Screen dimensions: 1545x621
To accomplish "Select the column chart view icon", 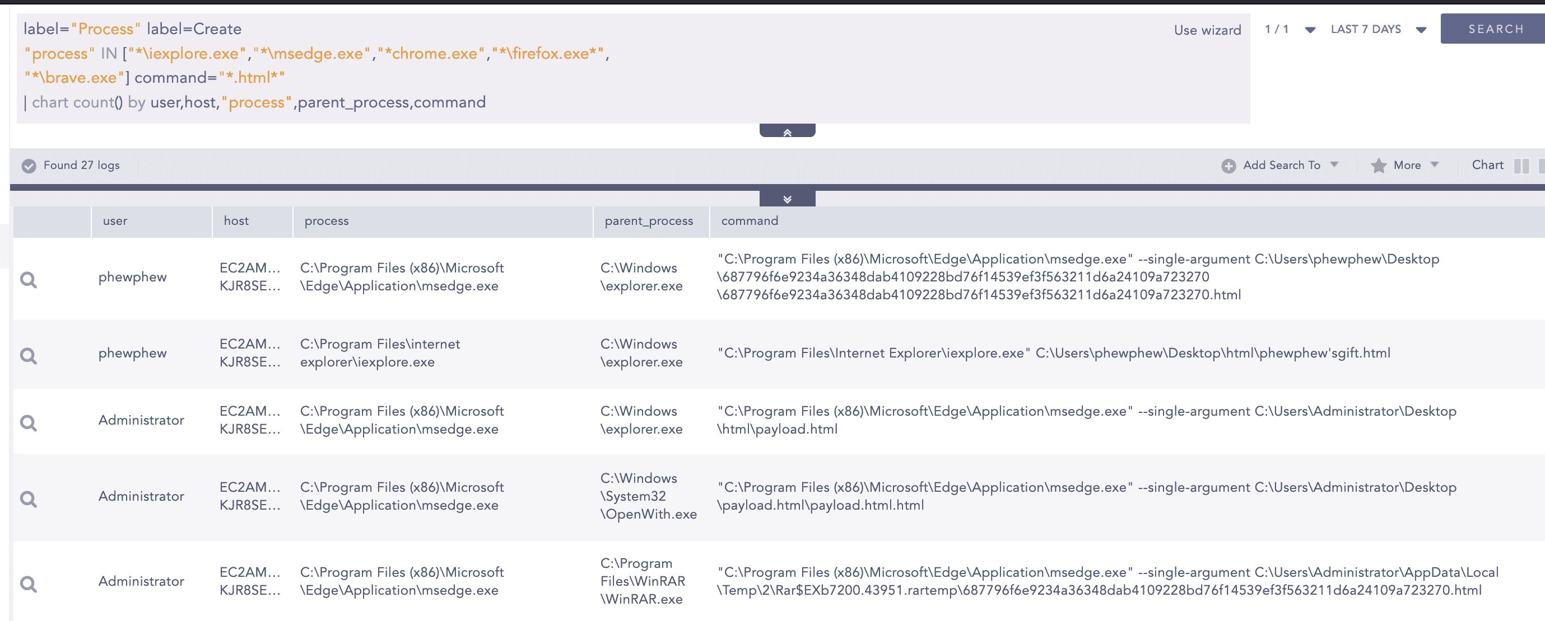I will (x=1521, y=165).
